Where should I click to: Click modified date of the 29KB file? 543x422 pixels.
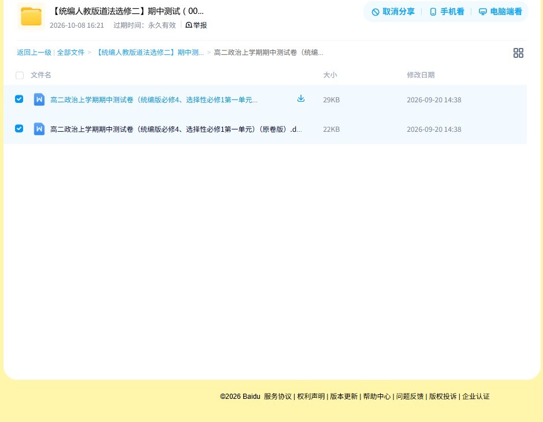(434, 100)
